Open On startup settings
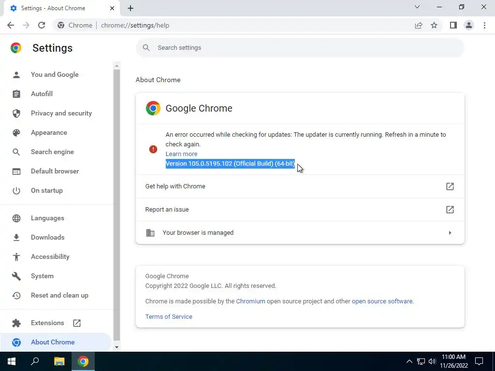Image resolution: width=495 pixels, height=371 pixels. point(47,190)
